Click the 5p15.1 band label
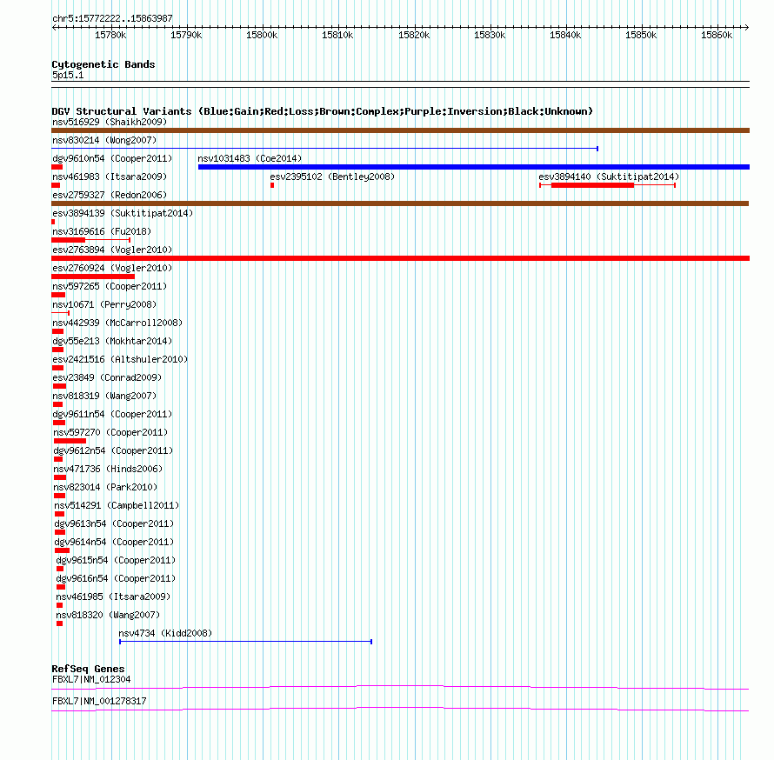Image resolution: width=774 pixels, height=760 pixels. [x=68, y=75]
